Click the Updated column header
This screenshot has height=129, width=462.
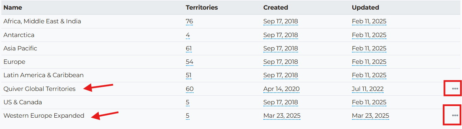tap(365, 8)
